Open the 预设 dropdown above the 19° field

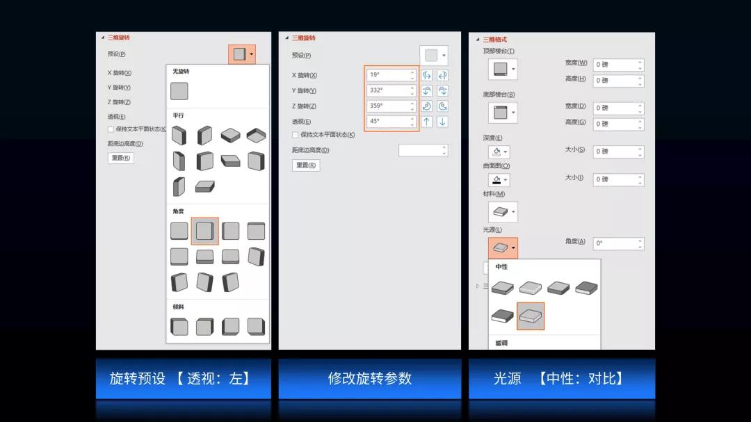pos(434,56)
